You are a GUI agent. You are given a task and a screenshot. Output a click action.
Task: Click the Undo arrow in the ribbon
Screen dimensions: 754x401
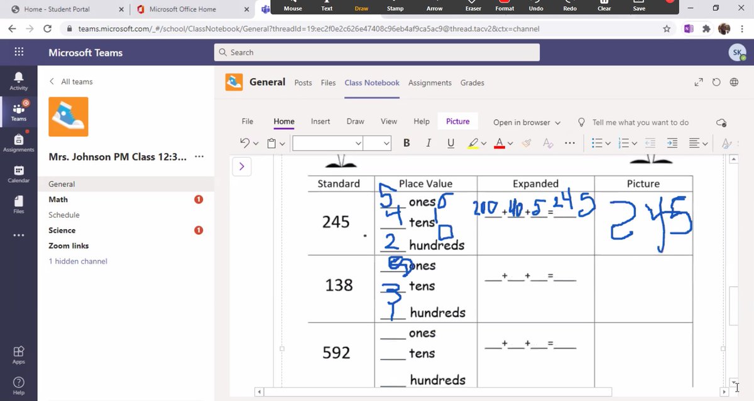click(245, 143)
